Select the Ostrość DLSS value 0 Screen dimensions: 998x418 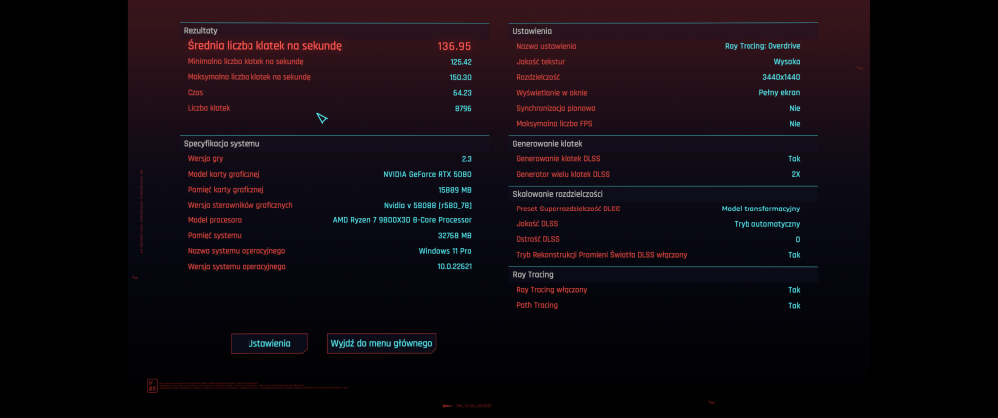pyautogui.click(x=798, y=239)
